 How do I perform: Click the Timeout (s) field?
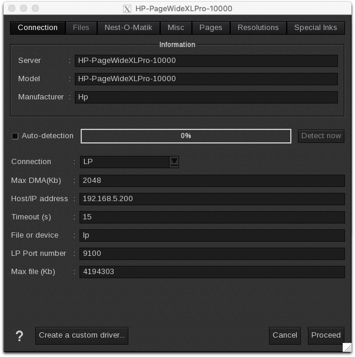coord(212,217)
